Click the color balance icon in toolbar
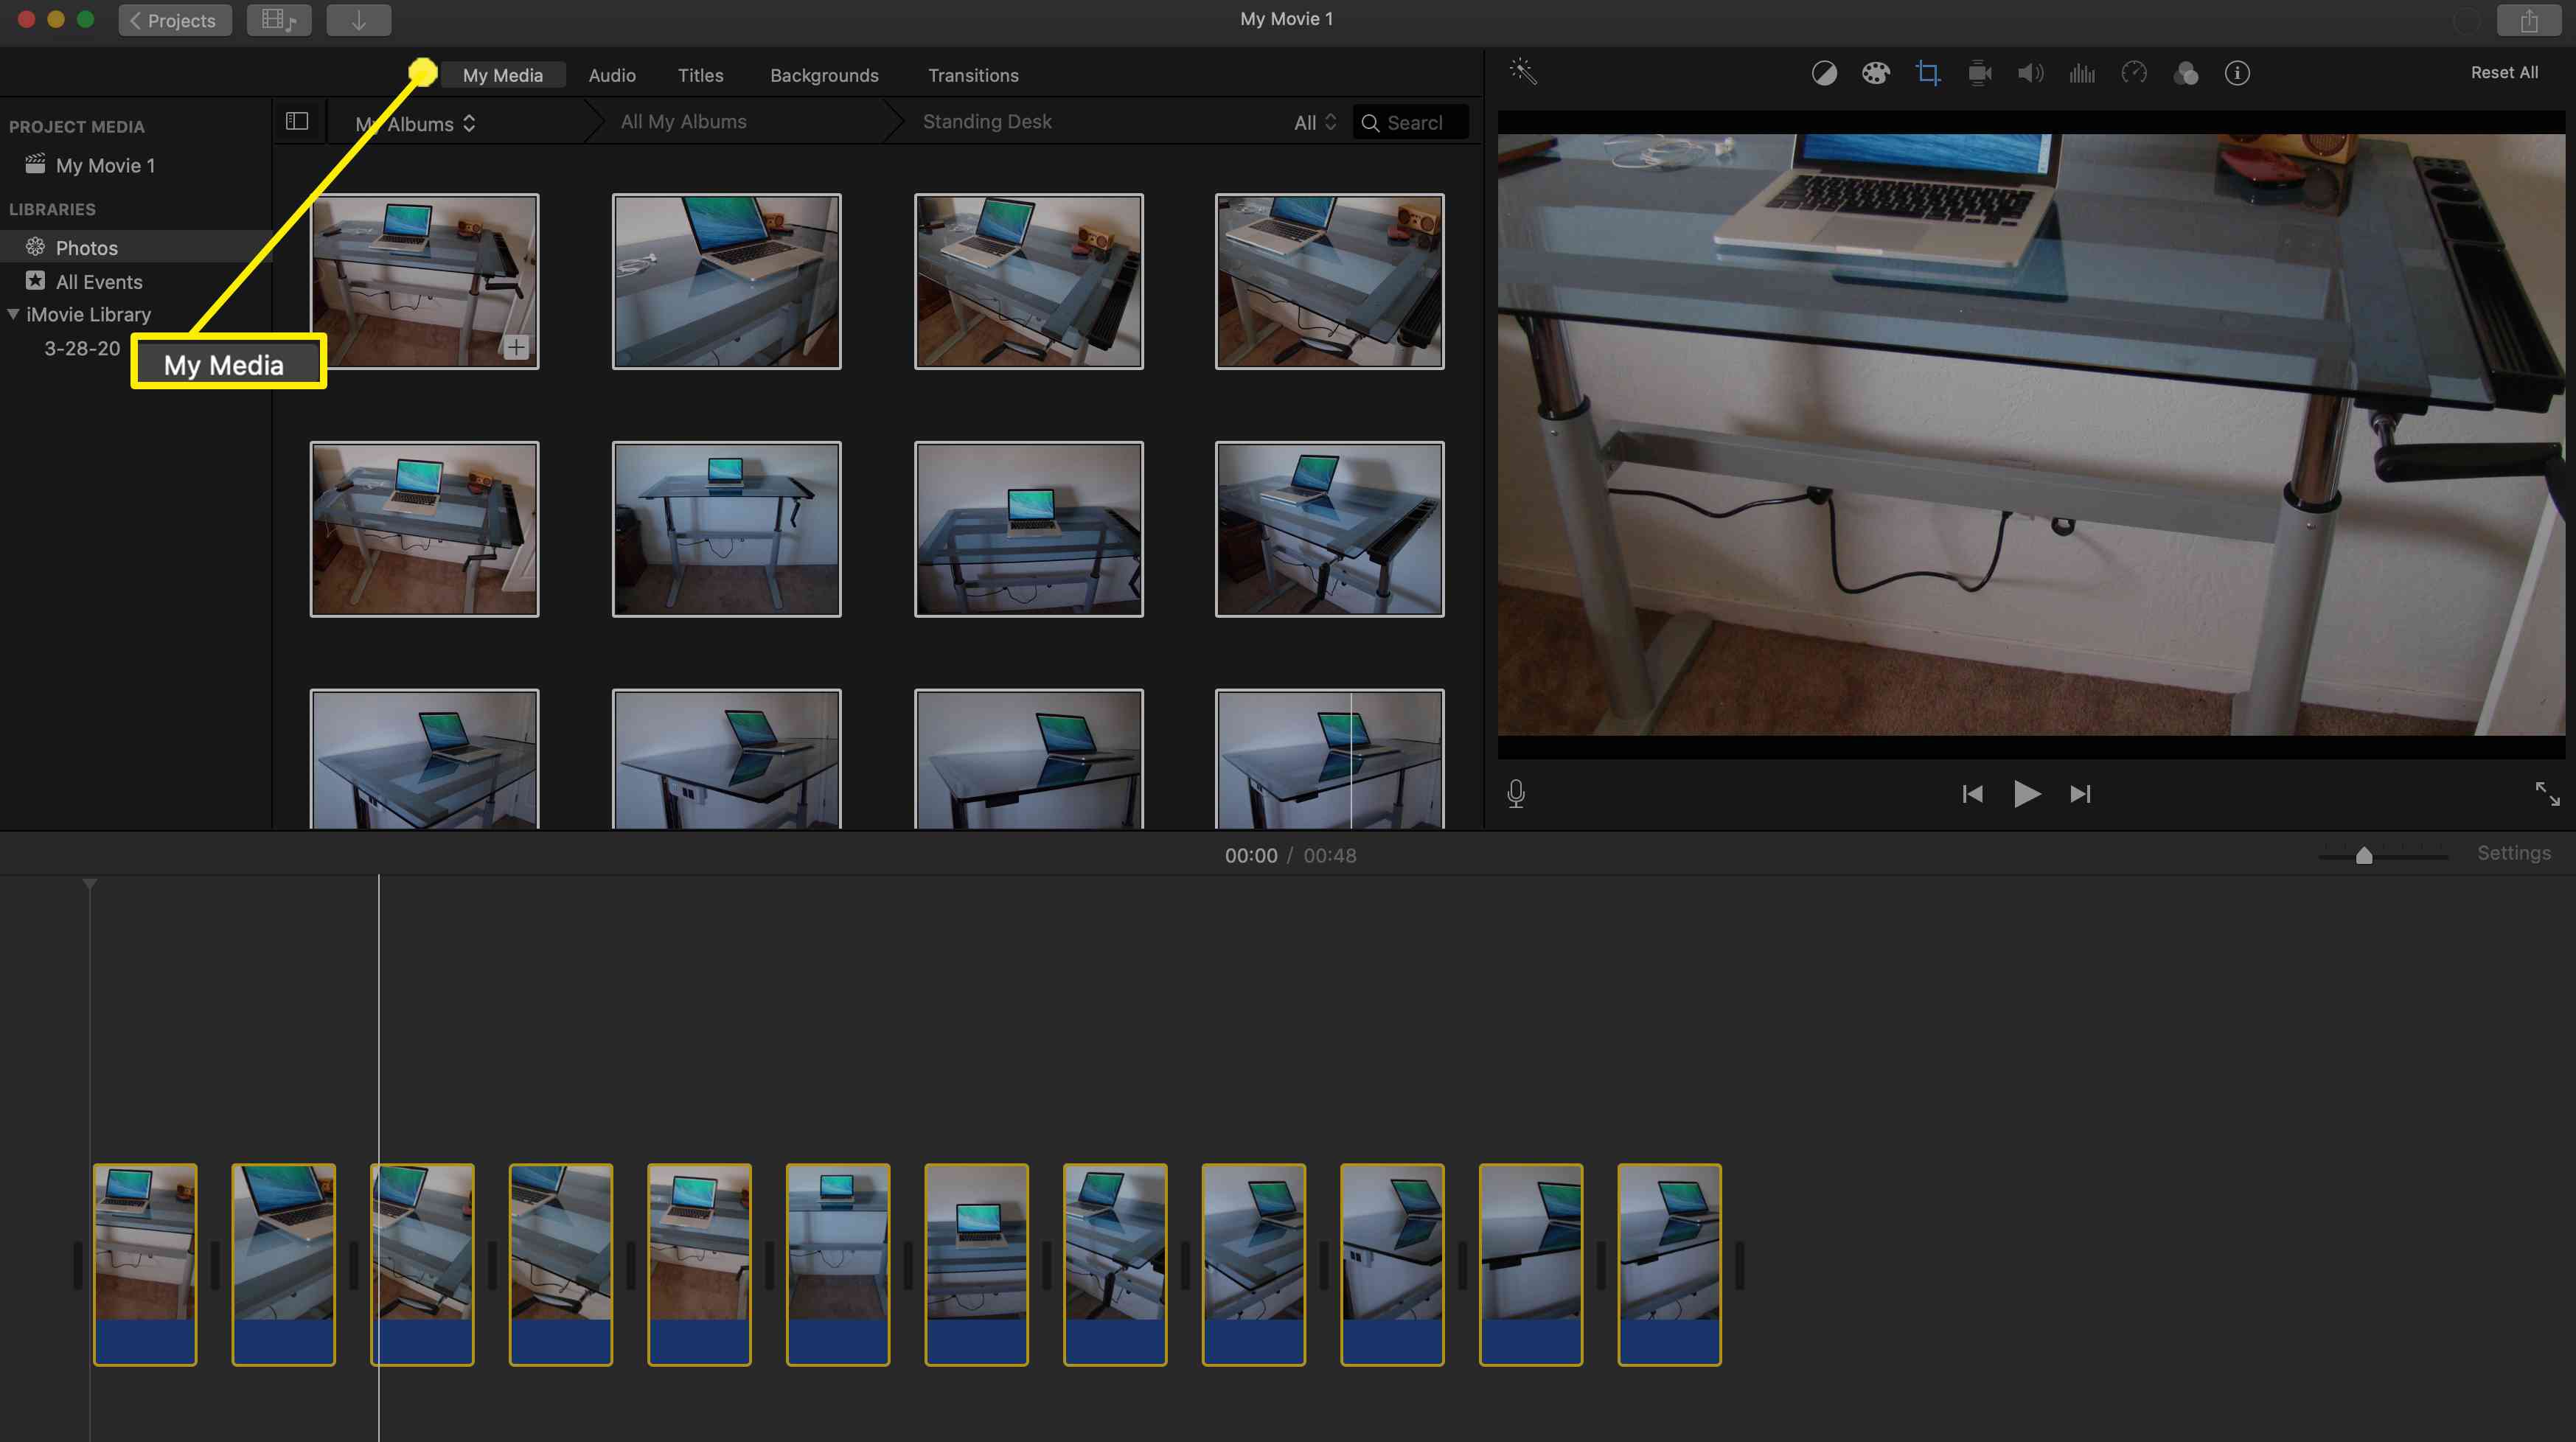 point(1819,72)
